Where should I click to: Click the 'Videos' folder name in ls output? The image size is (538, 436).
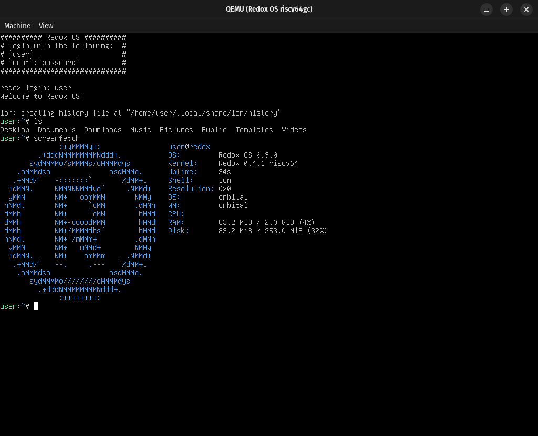pyautogui.click(x=294, y=130)
